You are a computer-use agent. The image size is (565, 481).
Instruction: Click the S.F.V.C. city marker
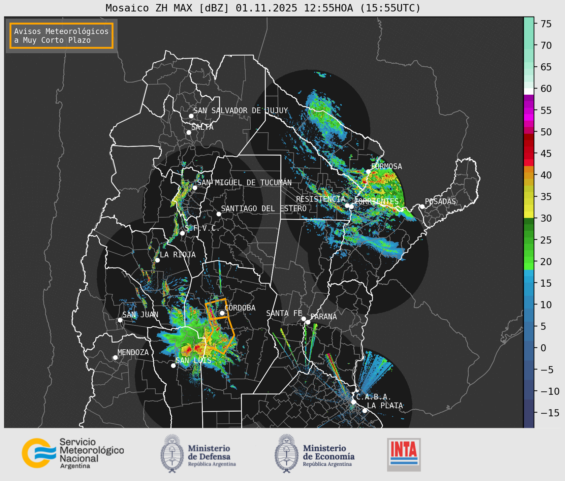point(182,233)
